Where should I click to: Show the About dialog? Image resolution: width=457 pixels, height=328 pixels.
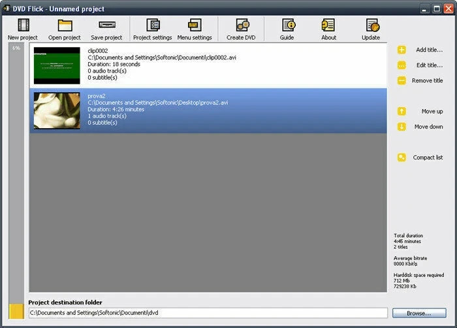click(329, 29)
